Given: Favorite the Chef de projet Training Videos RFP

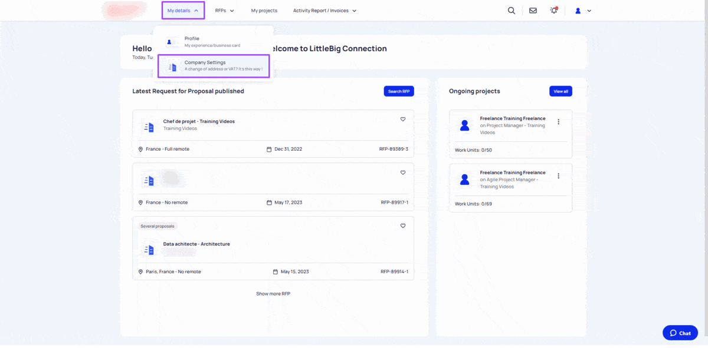Looking at the screenshot, I should tap(403, 119).
